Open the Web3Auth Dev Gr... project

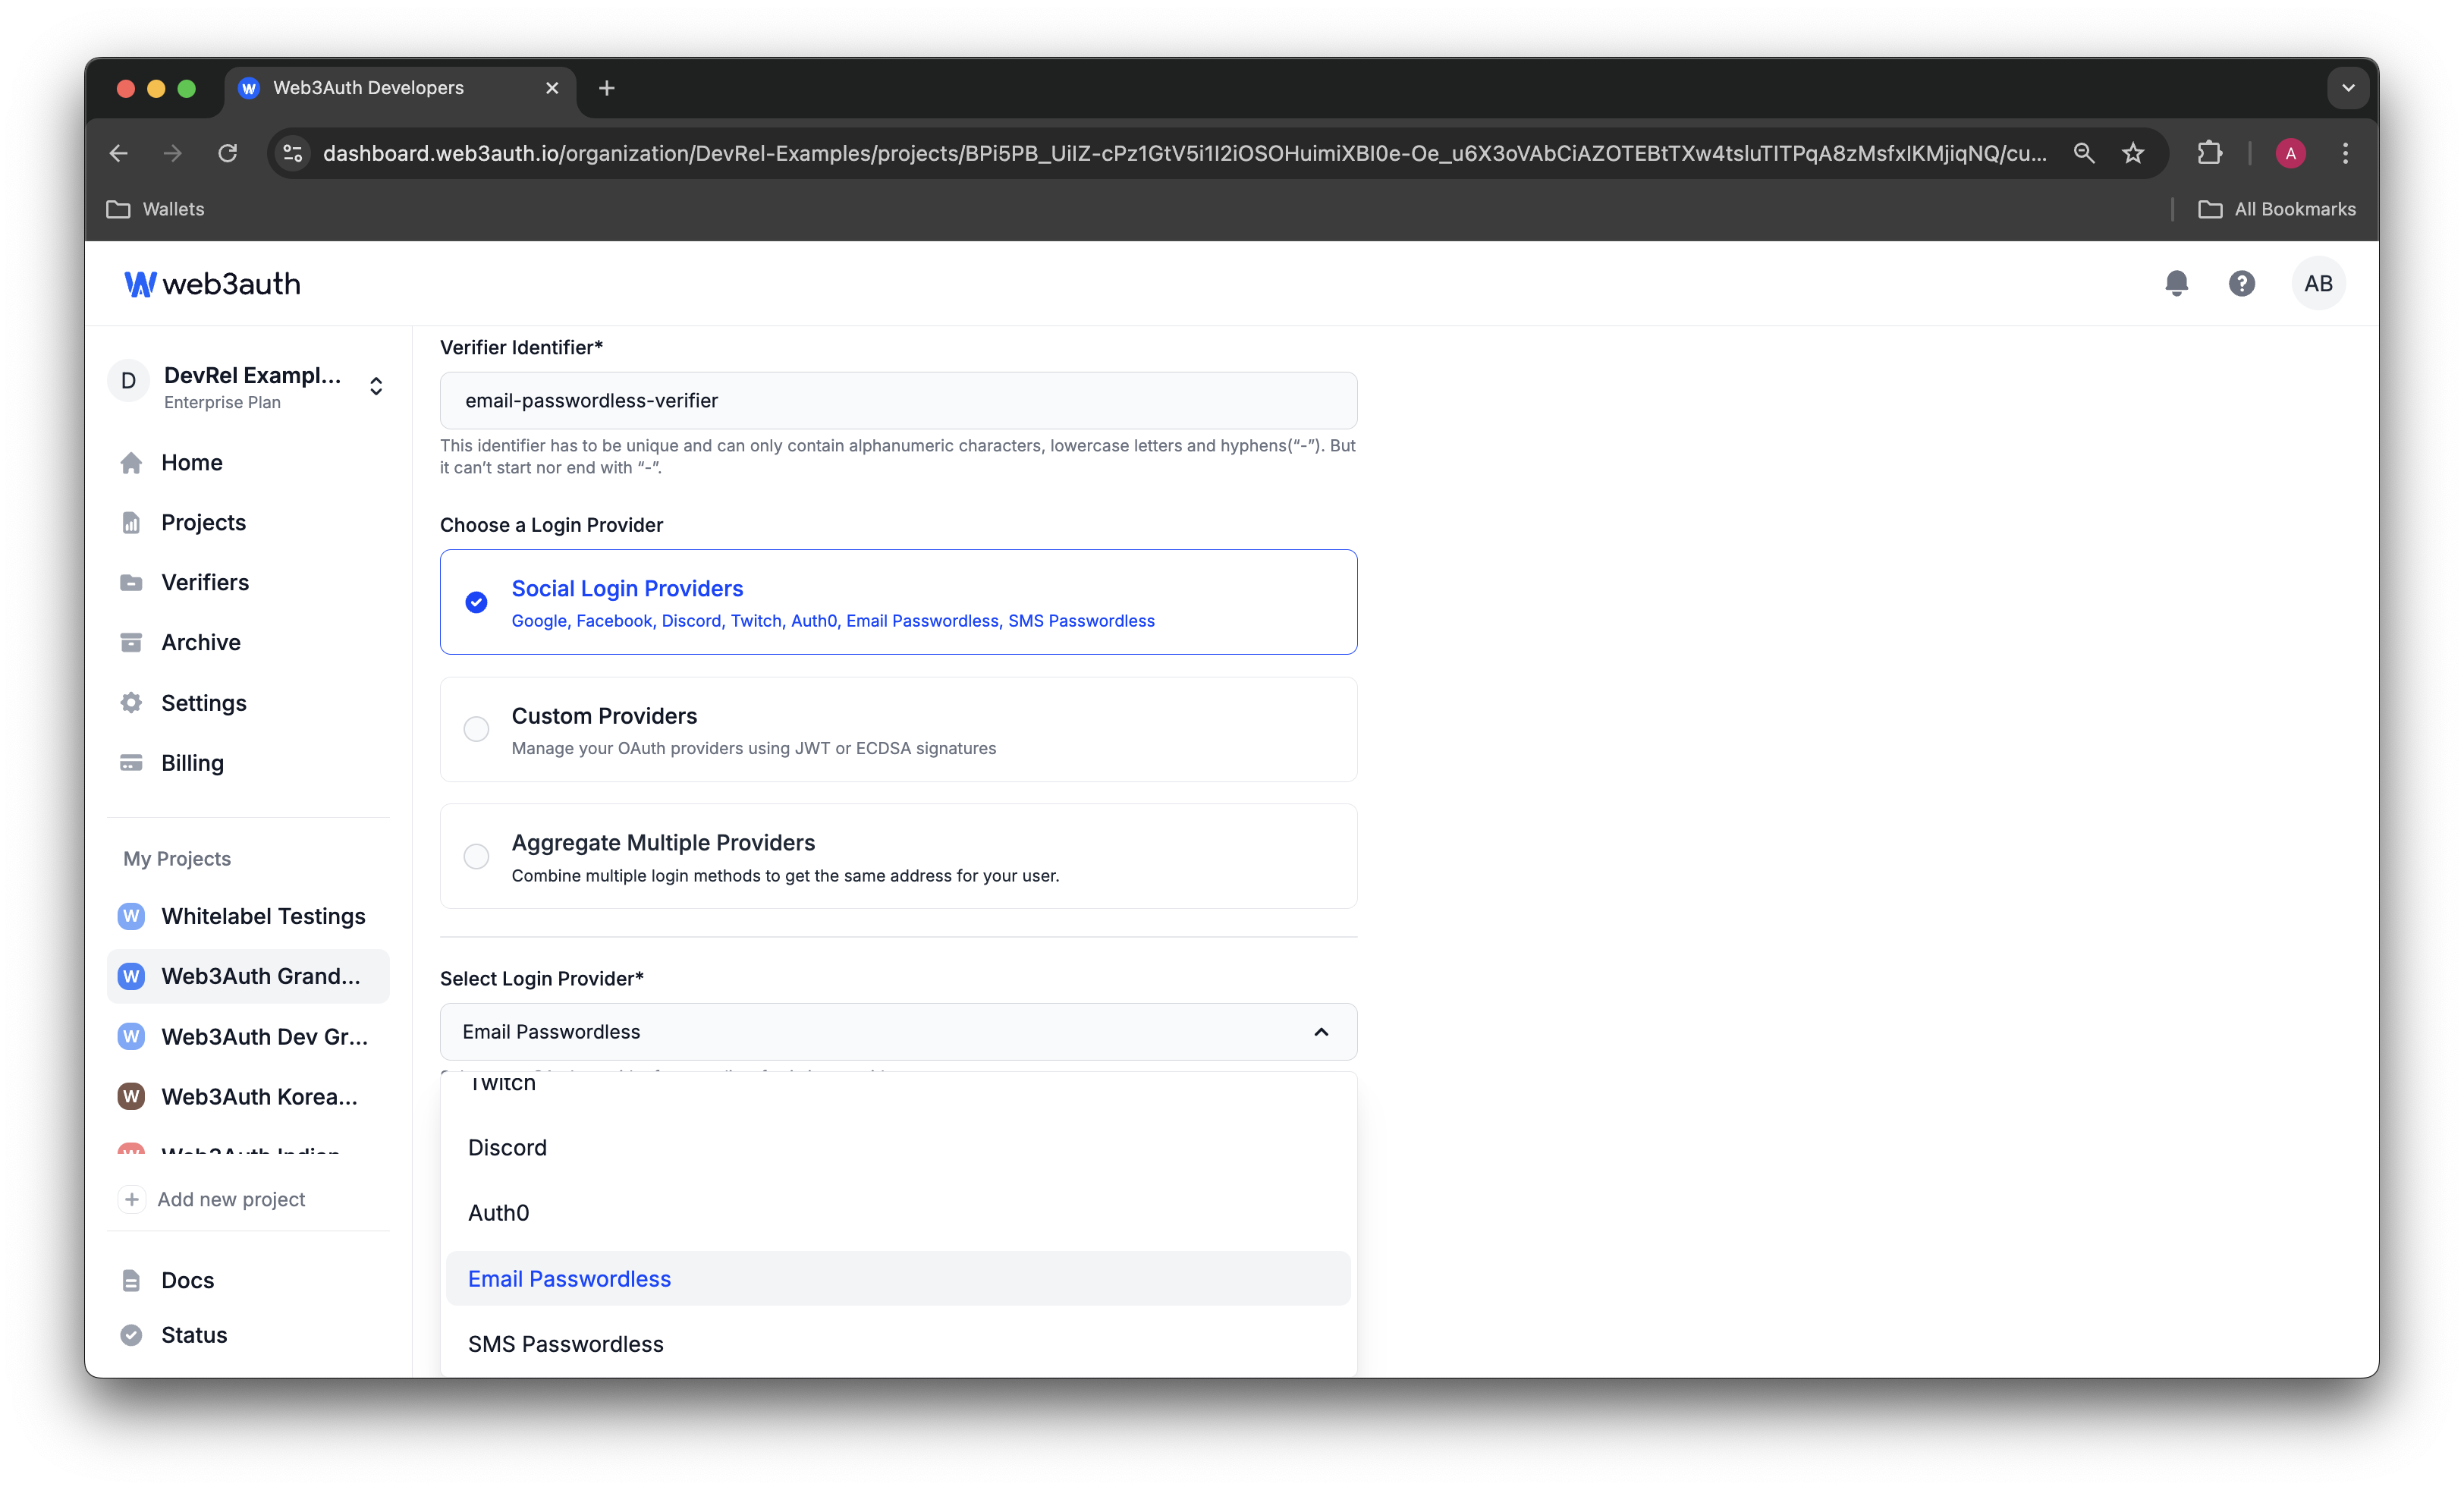pos(248,1037)
